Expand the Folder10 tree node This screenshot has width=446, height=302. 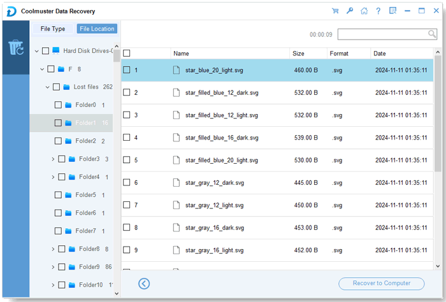53,285
